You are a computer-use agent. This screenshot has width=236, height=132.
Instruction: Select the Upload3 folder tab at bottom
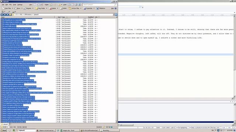5,124
